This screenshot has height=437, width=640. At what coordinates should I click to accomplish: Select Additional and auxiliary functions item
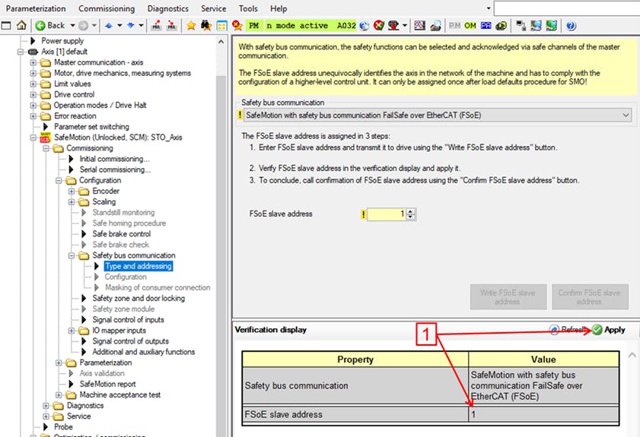[x=143, y=352]
